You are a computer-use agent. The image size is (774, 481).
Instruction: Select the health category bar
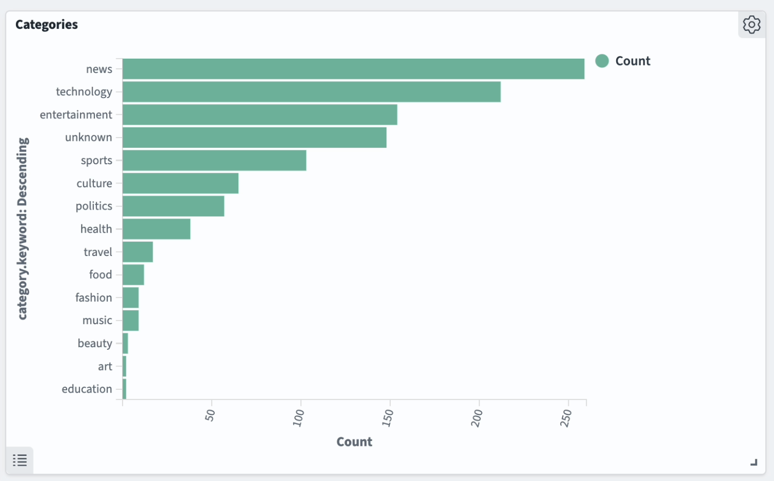coord(156,229)
